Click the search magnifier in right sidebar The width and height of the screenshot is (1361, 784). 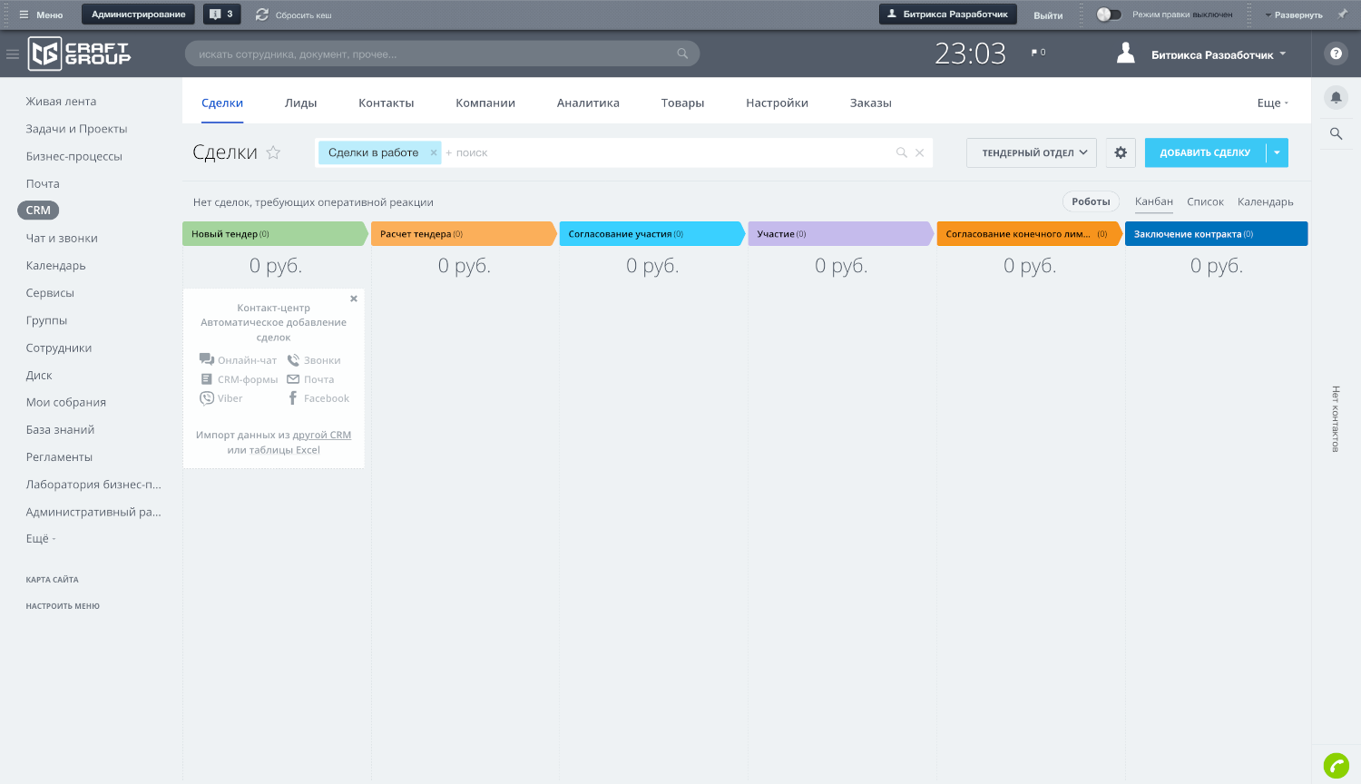[x=1336, y=133]
